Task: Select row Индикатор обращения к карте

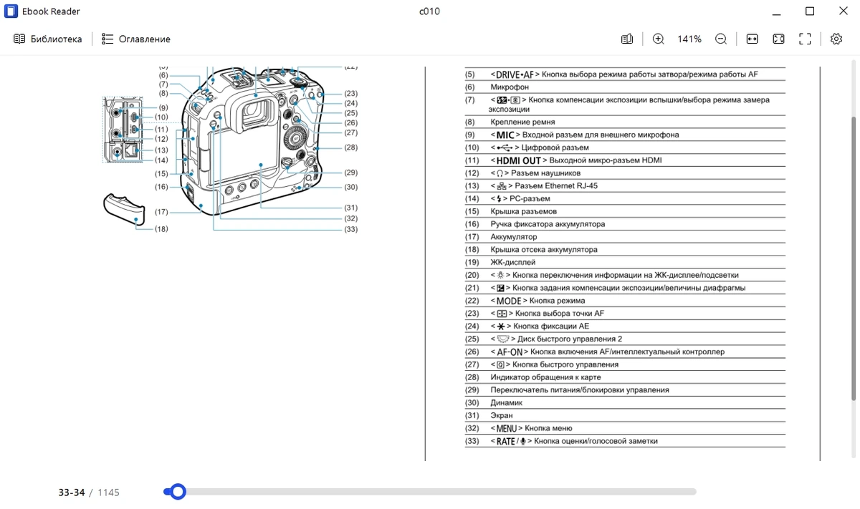Action: pyautogui.click(x=625, y=377)
